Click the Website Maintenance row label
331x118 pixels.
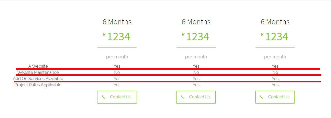tap(38, 72)
